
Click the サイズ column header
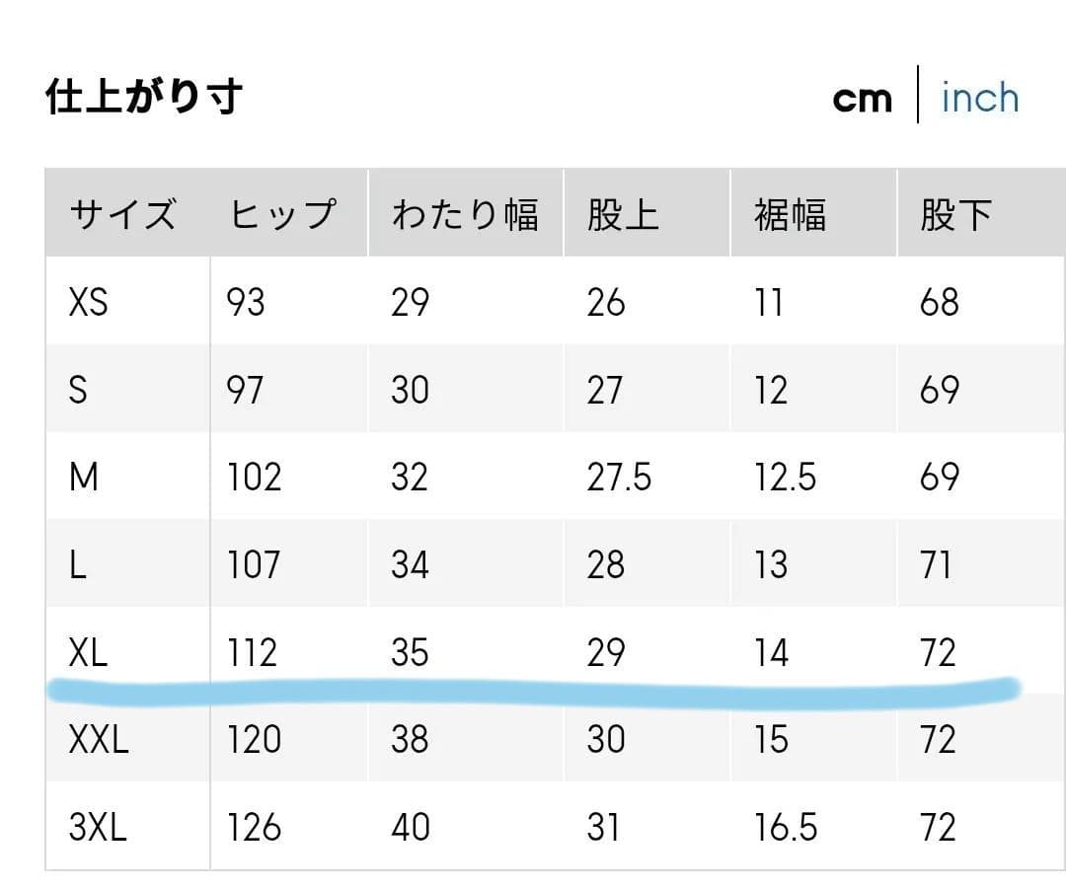[122, 214]
